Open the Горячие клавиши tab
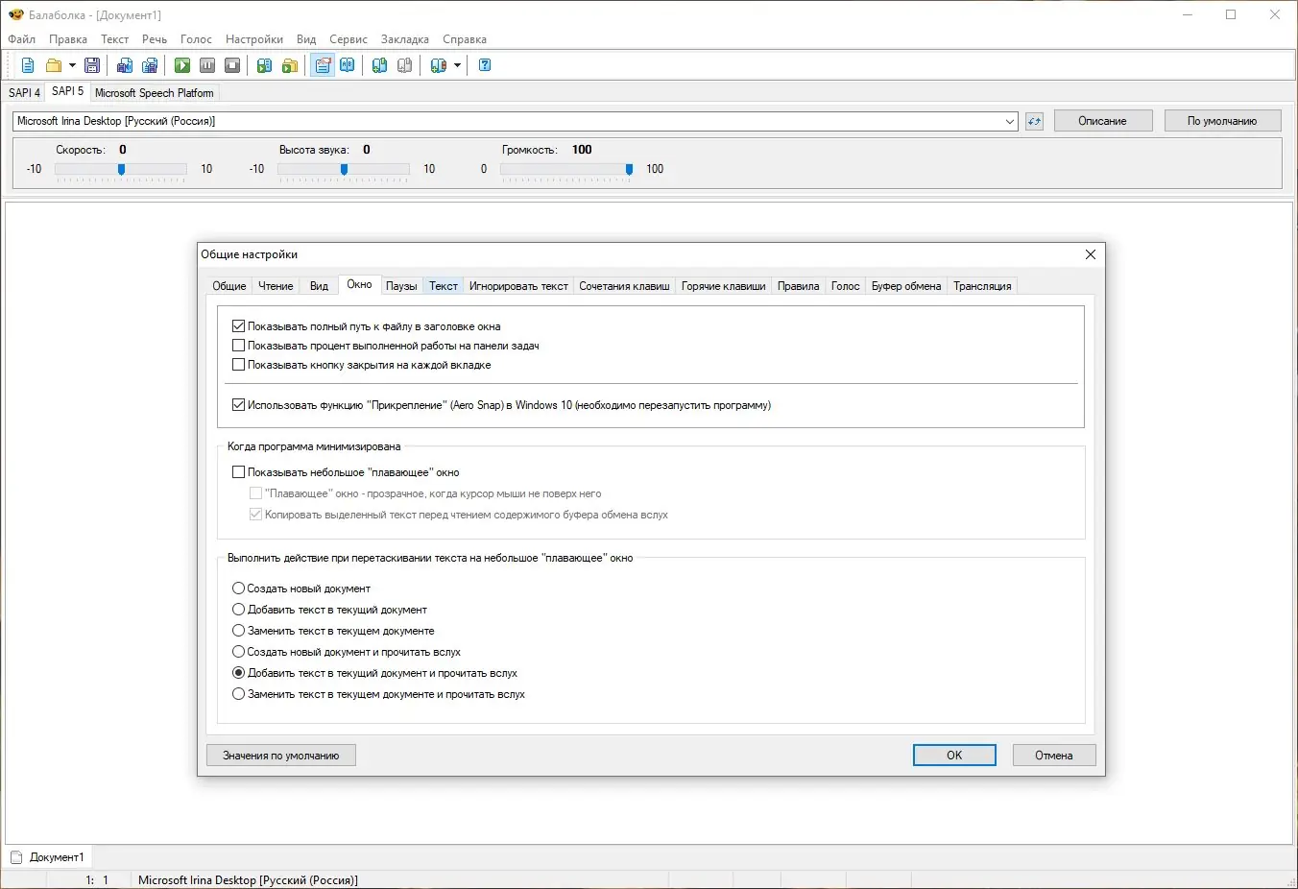Image resolution: width=1298 pixels, height=889 pixels. tap(724, 286)
